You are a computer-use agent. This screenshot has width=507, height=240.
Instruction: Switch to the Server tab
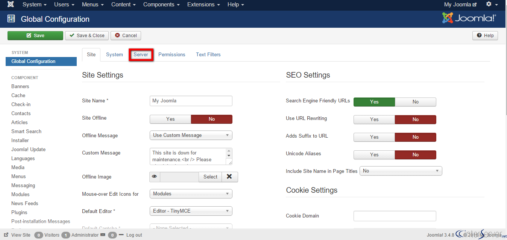coord(141,55)
